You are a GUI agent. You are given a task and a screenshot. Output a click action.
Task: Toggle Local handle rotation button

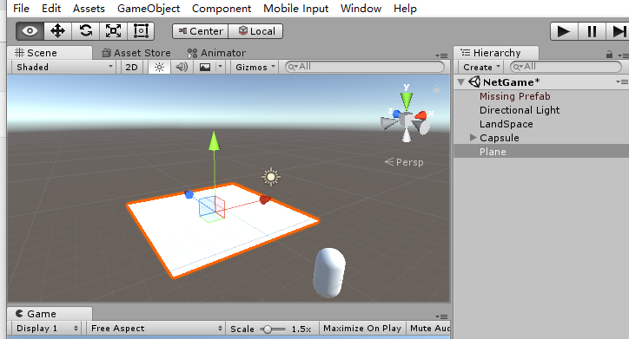coord(255,31)
